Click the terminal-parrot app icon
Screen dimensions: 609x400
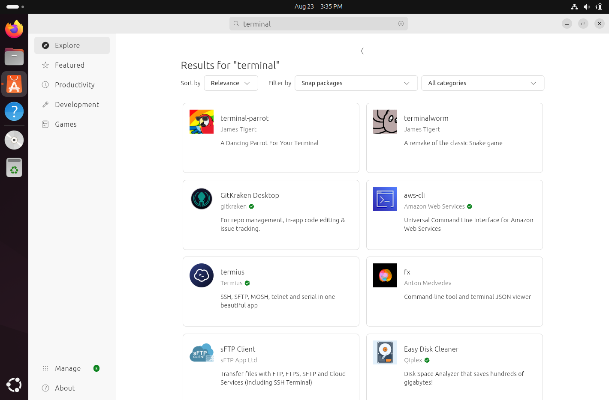(202, 122)
